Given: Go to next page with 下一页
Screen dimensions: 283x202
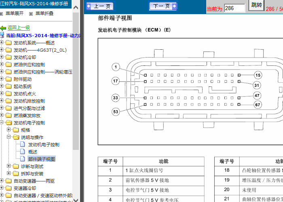Looking at the screenshot, I should click(x=163, y=6).
